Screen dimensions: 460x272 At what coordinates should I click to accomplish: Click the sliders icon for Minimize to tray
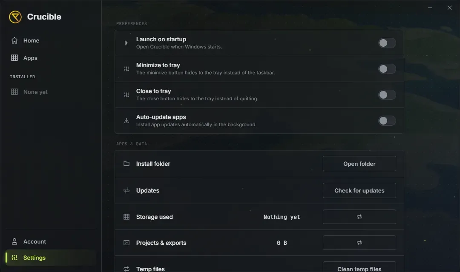126,69
